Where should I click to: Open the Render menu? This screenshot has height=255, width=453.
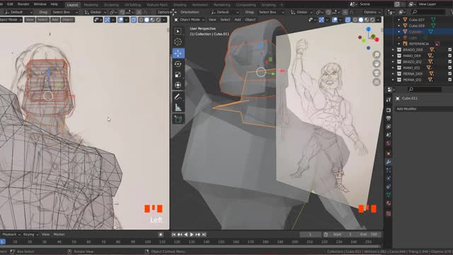23,4
